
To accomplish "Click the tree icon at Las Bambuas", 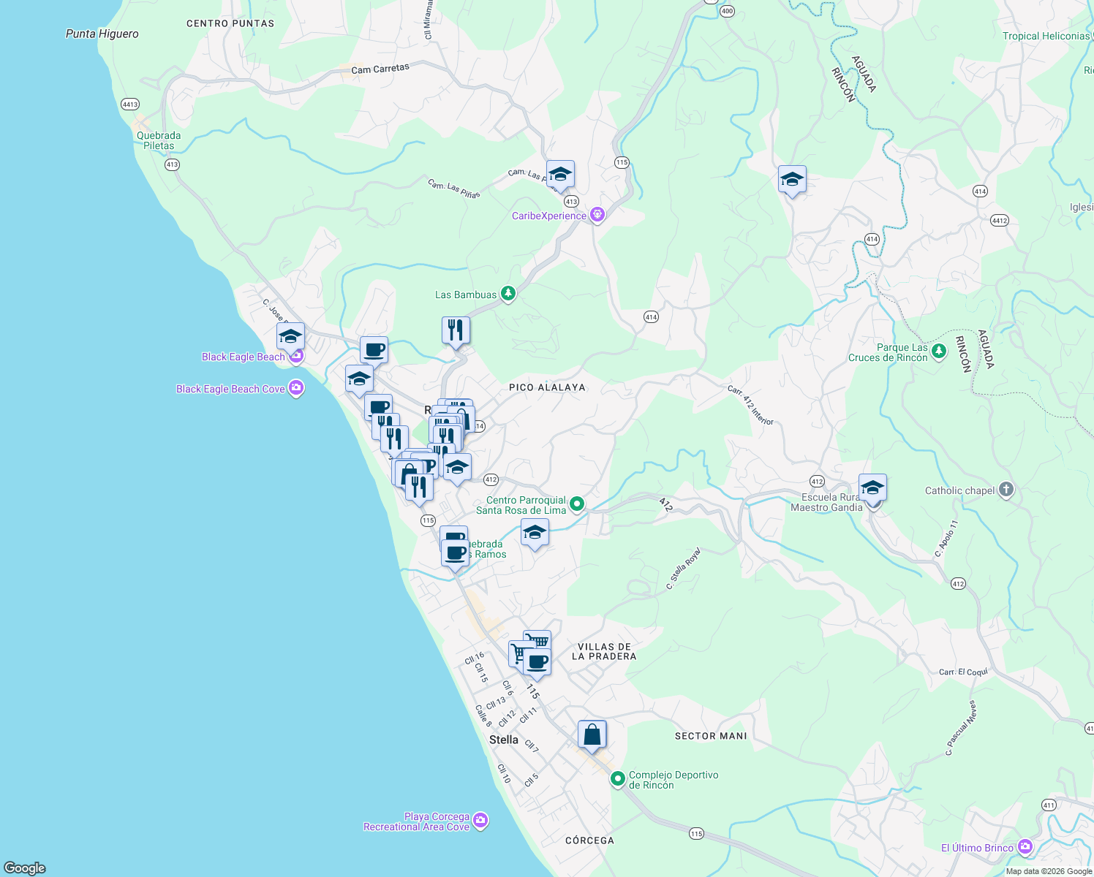I will coord(508,294).
